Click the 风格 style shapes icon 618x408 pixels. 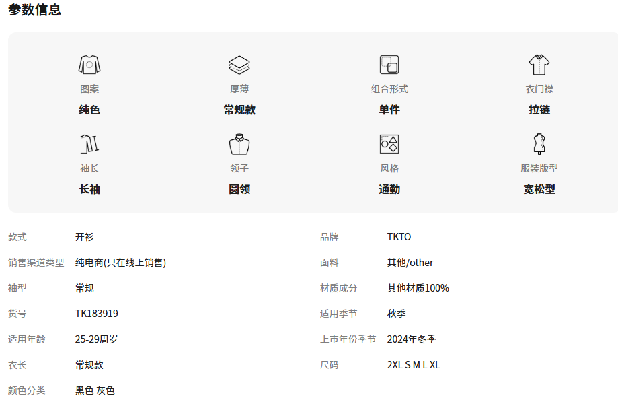(x=389, y=144)
